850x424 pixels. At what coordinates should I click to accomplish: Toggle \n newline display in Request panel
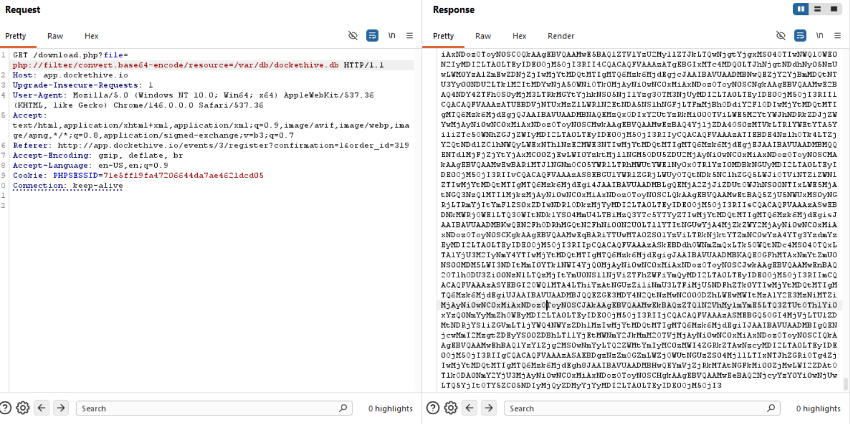point(391,36)
